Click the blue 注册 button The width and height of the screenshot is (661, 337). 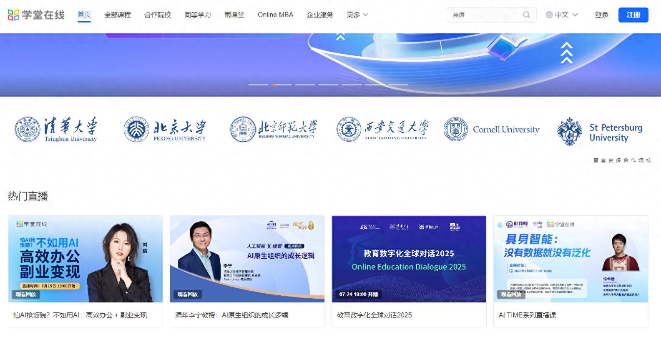(x=633, y=15)
